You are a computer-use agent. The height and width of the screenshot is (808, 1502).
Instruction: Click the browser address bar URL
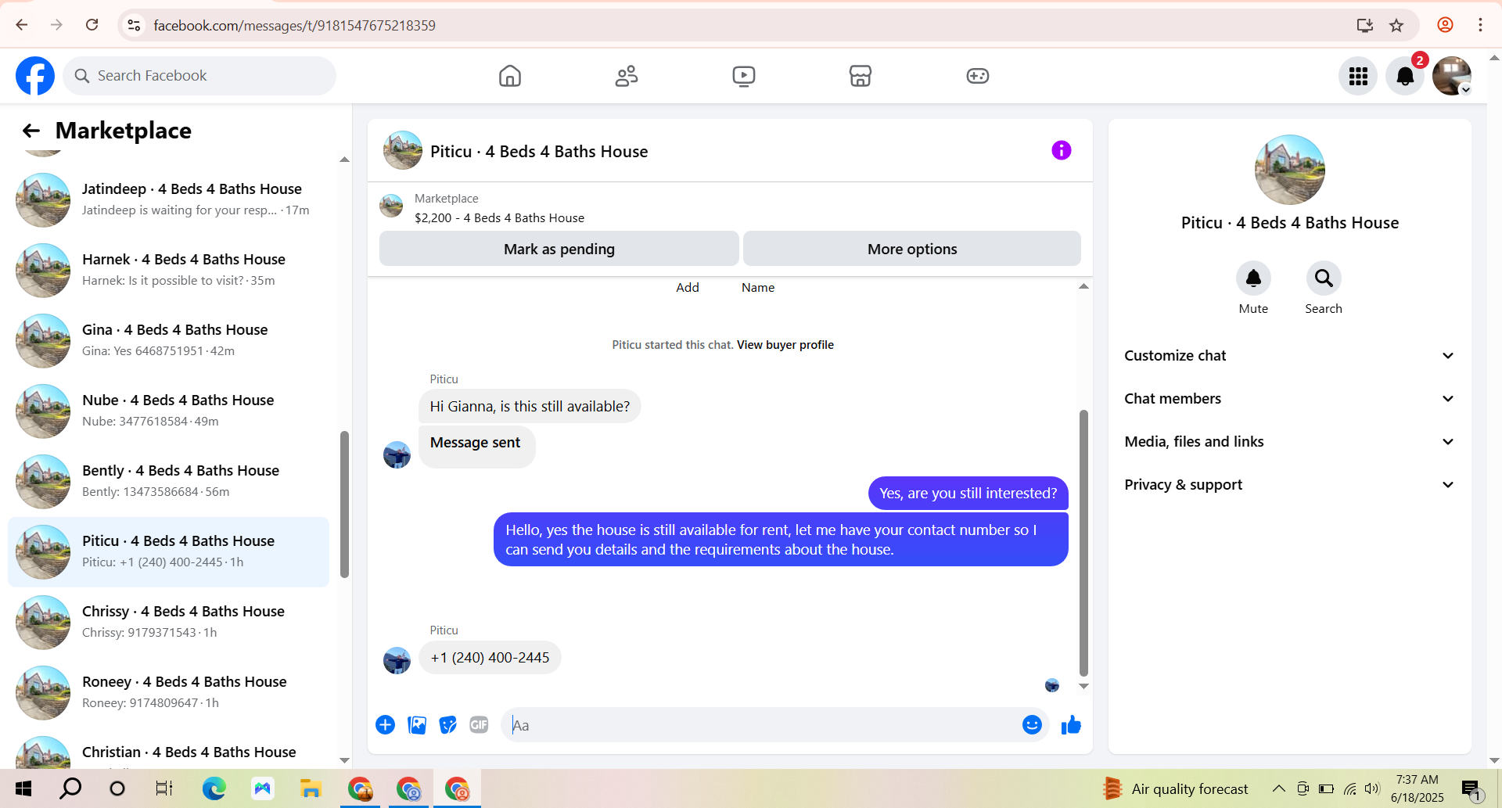click(x=294, y=25)
